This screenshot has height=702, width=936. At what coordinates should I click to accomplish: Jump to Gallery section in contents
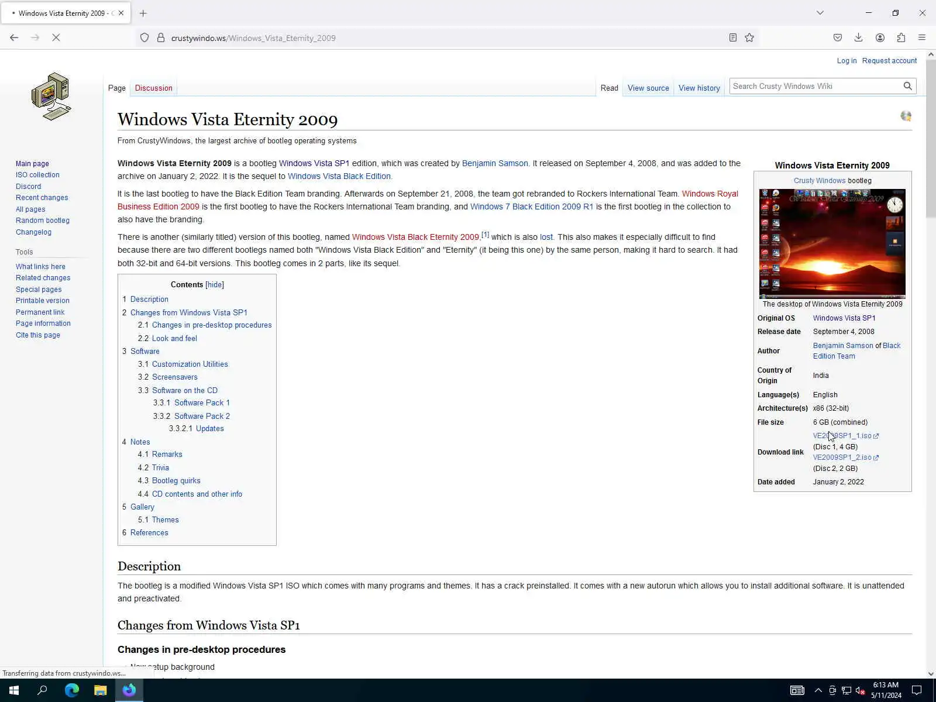(142, 507)
